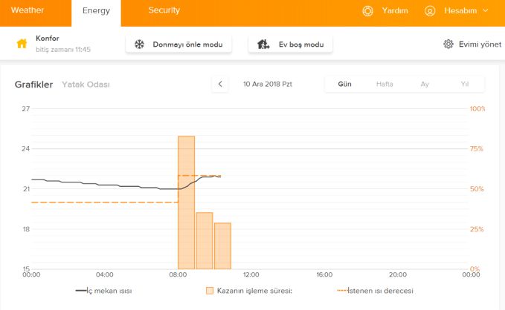Image resolution: width=505 pixels, height=310 pixels.
Task: Toggle the İstenen ısı derecesi legend series
Action: coord(375,291)
